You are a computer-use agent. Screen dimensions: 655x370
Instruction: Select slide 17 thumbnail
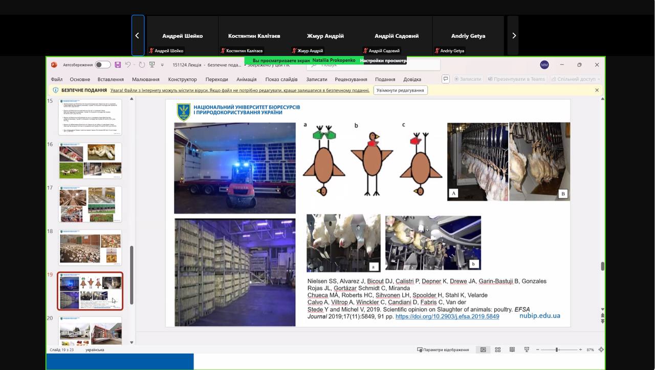tap(90, 204)
